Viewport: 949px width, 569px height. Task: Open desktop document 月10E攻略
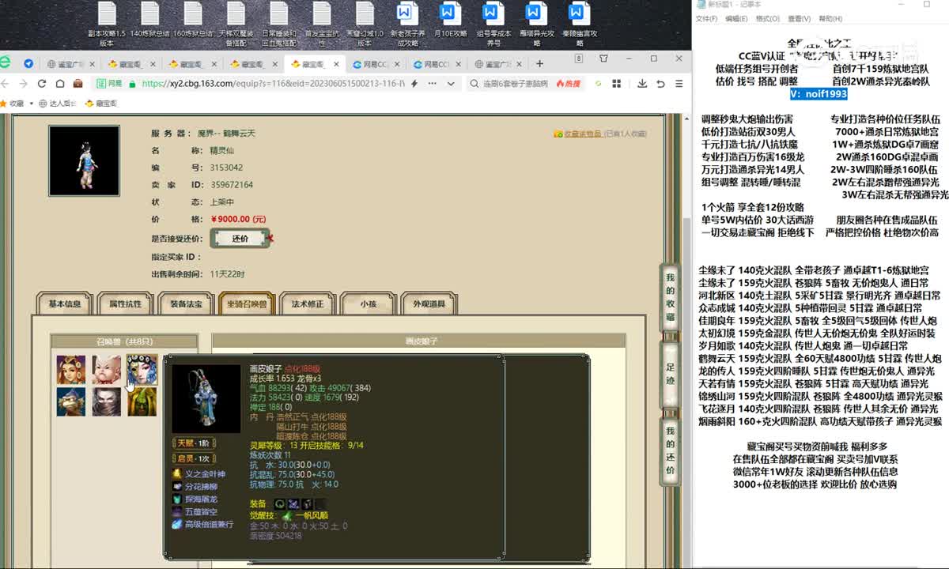point(450,21)
